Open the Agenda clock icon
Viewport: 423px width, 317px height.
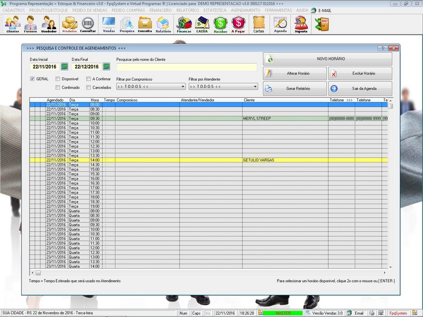(280, 24)
